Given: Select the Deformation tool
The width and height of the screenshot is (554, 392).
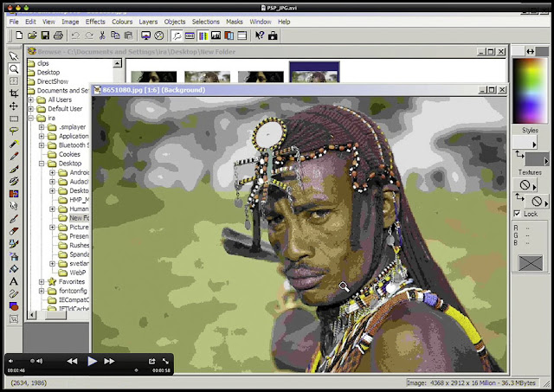Looking at the screenshot, I should pos(14,80).
